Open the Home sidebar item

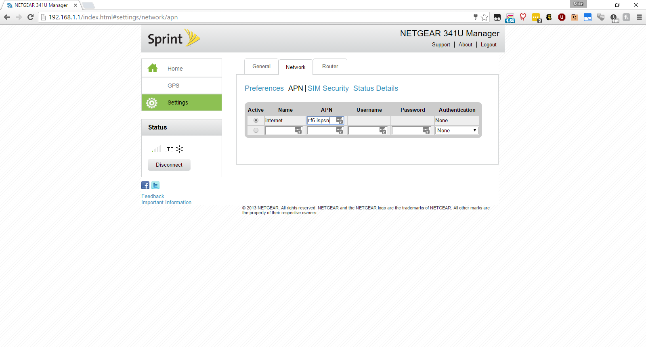(182, 68)
